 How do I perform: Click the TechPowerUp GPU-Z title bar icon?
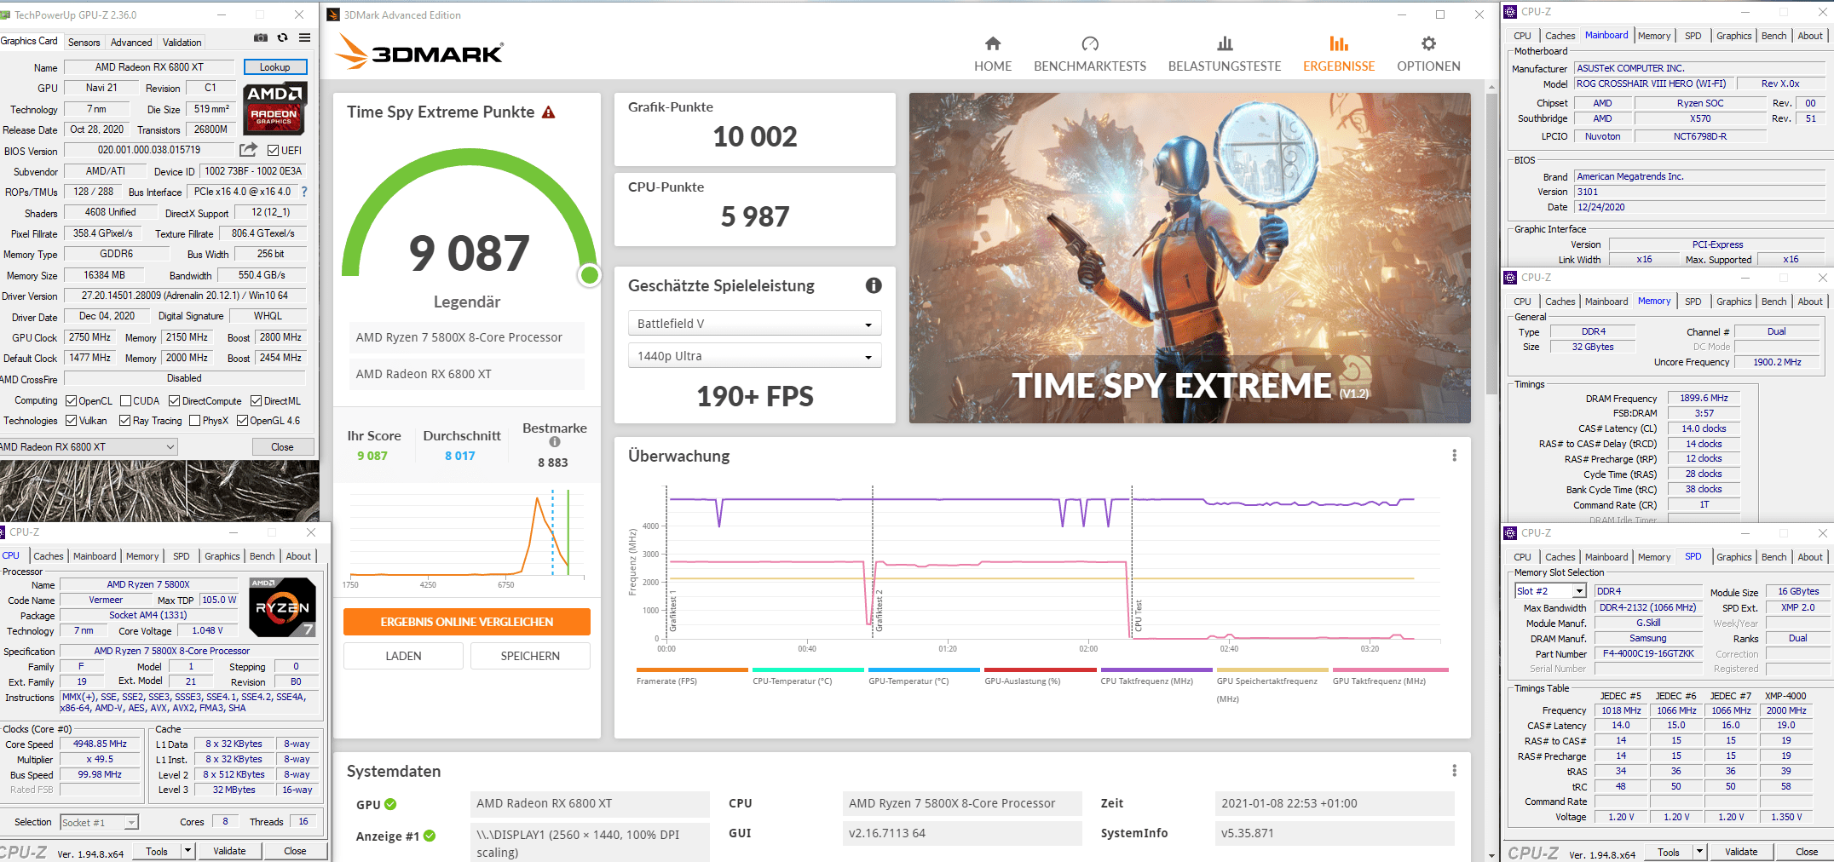coord(5,14)
